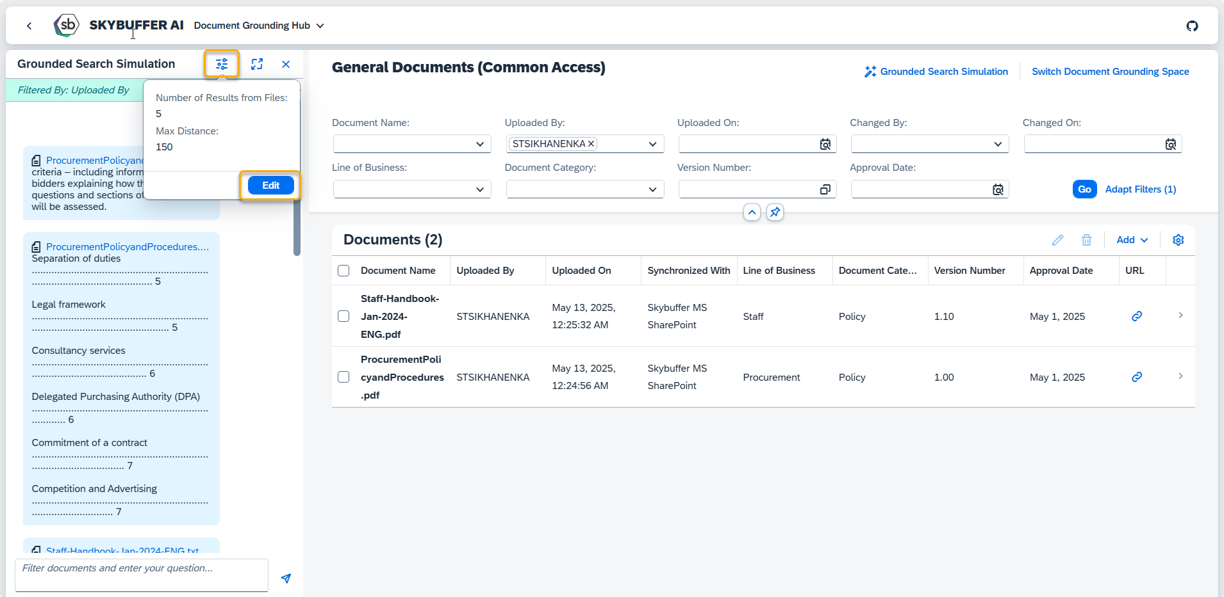Click the Approval Date column header
1224x597 pixels.
[1061, 271]
